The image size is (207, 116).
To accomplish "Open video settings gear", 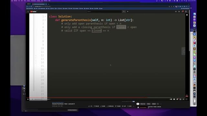I will 177,99.
